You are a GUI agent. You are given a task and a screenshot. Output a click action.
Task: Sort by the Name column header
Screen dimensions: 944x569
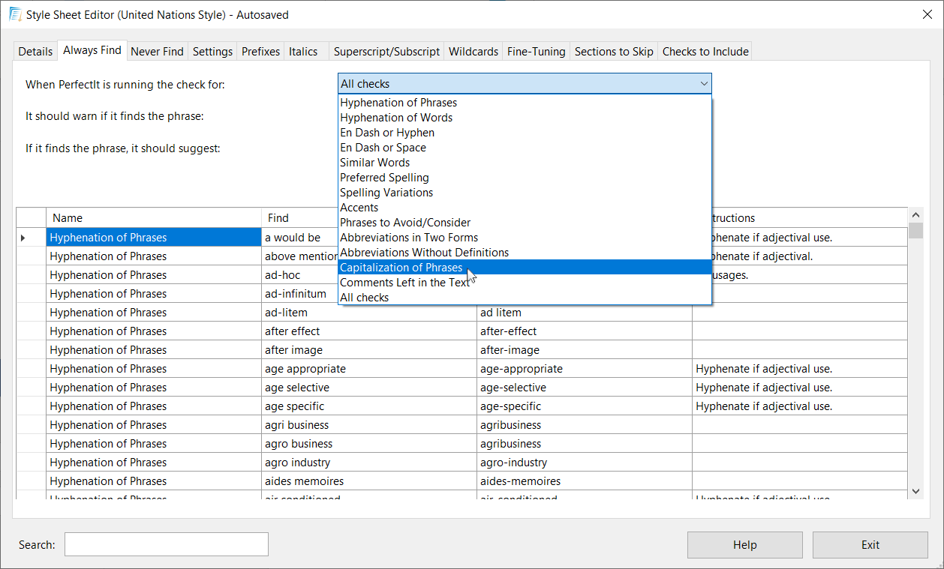[x=153, y=218]
